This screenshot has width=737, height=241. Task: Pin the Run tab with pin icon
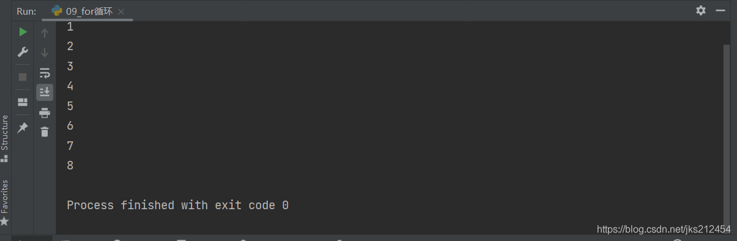click(23, 127)
